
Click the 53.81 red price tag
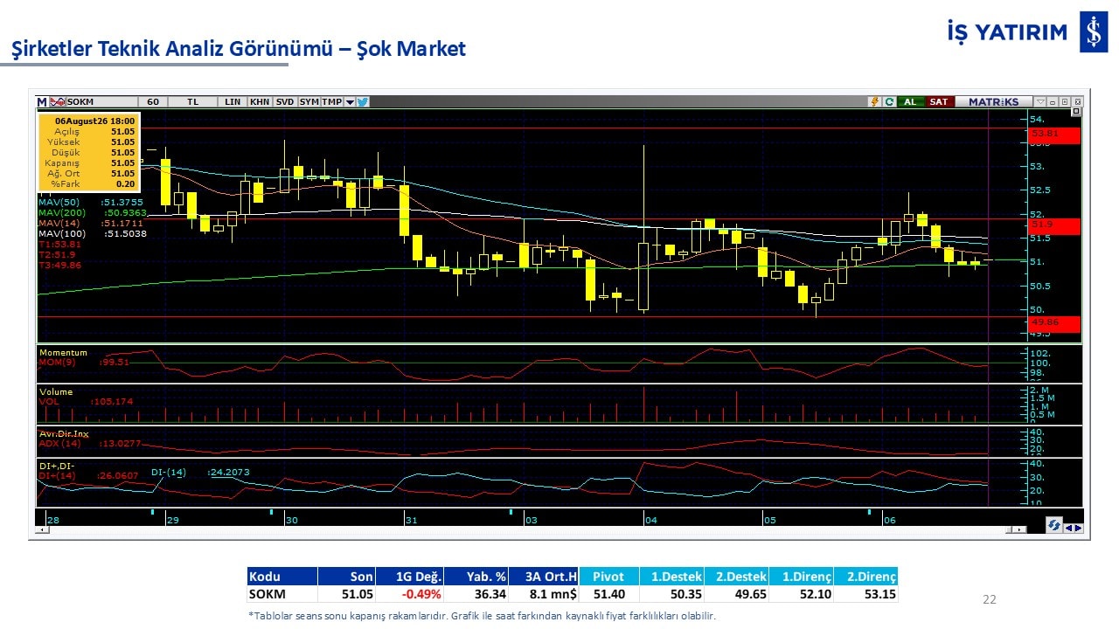coord(1055,135)
